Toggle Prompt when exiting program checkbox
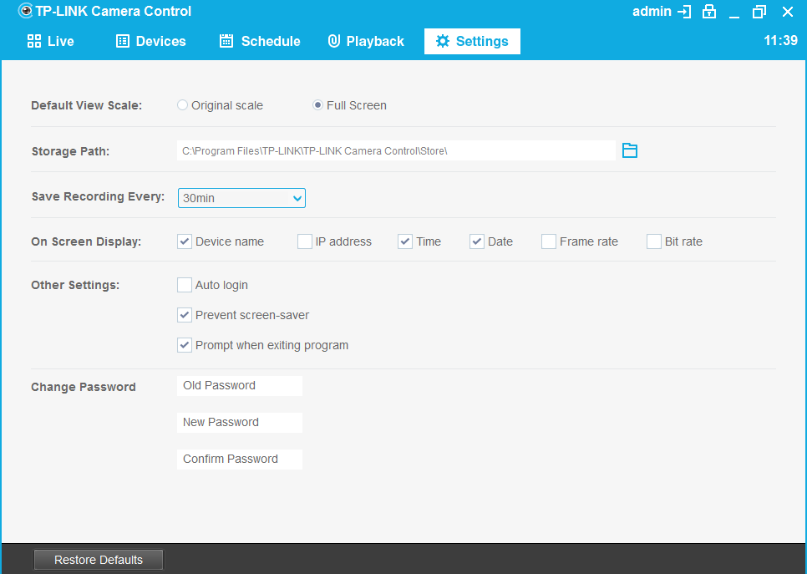Viewport: 807px width, 574px height. click(185, 345)
